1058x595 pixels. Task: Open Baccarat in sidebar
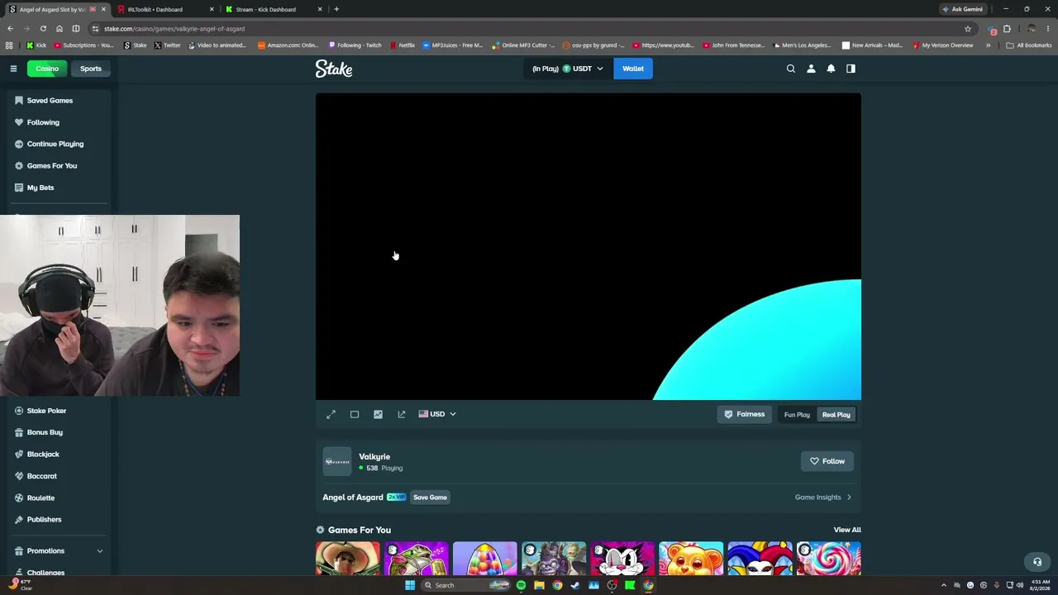coord(42,476)
